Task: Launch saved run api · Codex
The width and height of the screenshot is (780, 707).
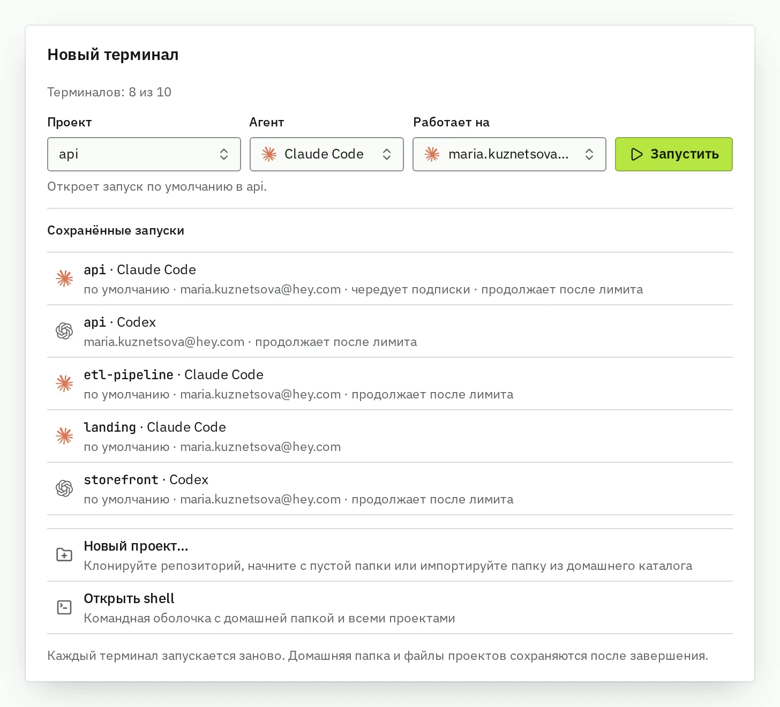Action: click(x=390, y=332)
